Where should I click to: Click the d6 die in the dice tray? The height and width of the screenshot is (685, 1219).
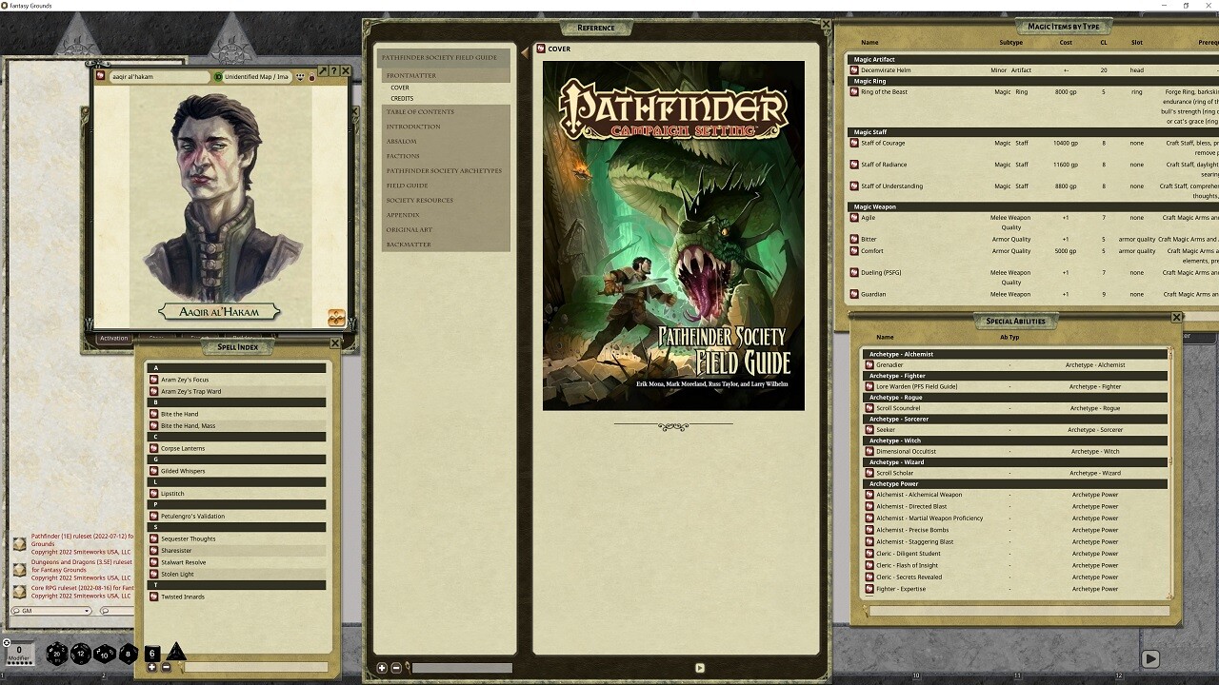pos(151,652)
